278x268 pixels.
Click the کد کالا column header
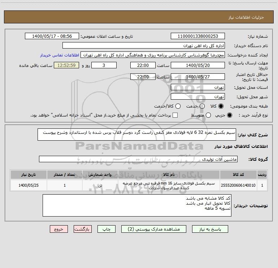238,174
